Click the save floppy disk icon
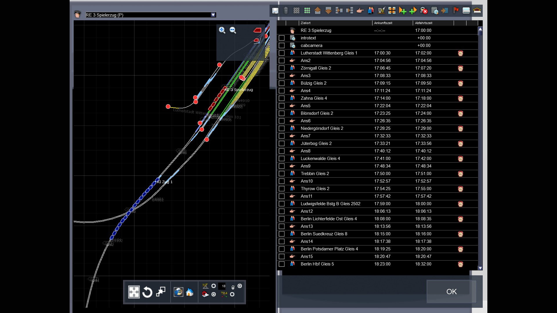This screenshot has width=557, height=313. click(x=275, y=11)
